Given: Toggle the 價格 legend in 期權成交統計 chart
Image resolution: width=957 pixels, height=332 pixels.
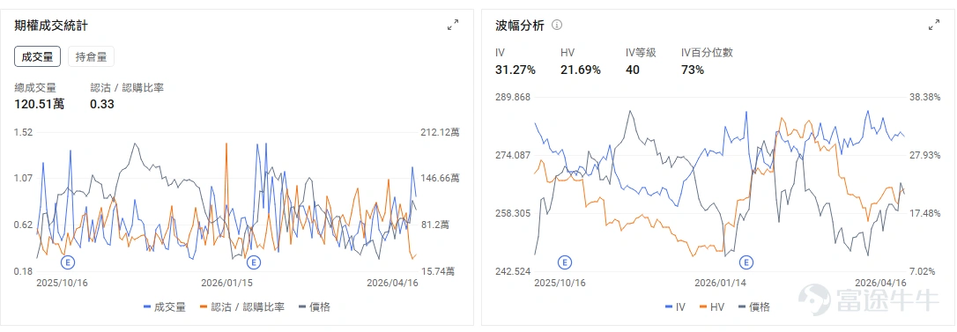Looking at the screenshot, I should [315, 307].
